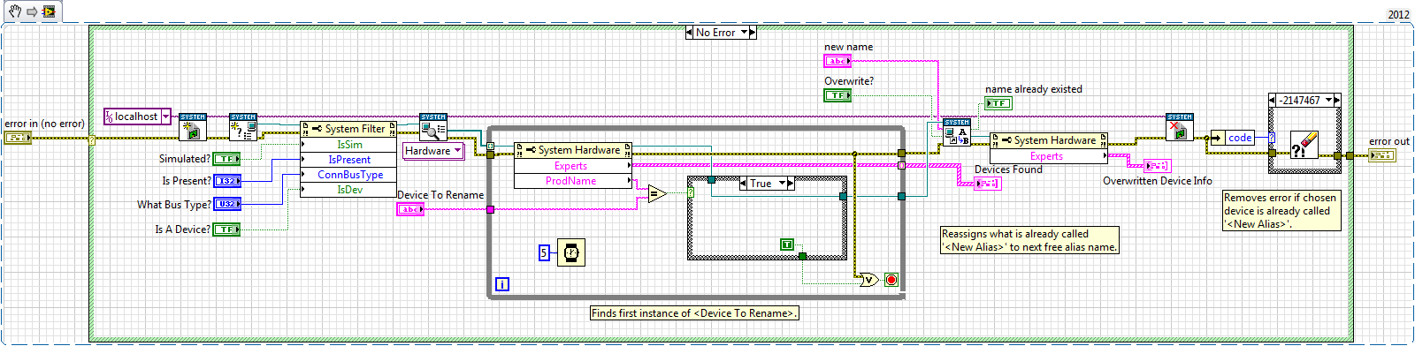Click the loop stop condition terminal

[x=891, y=280]
